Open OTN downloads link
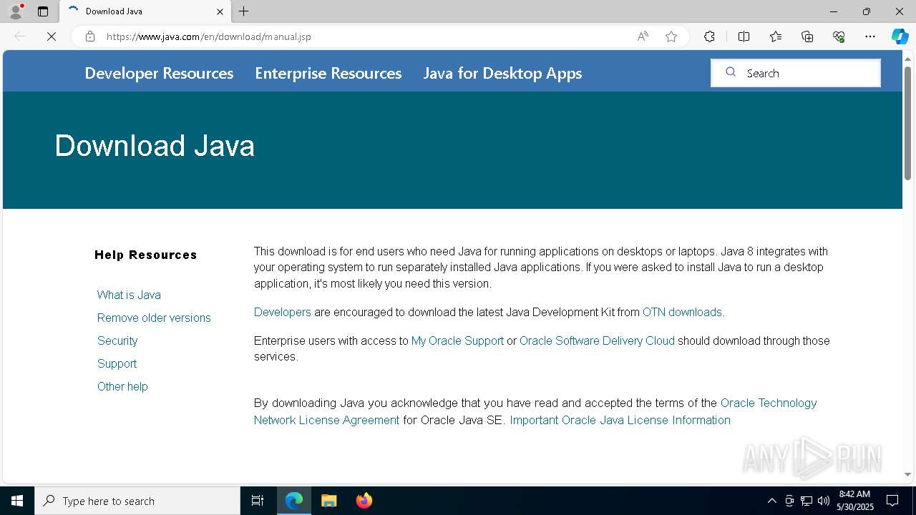The height and width of the screenshot is (515, 916). click(682, 312)
